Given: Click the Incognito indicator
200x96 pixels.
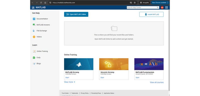Looking at the screenshot, I should click(x=144, y=3).
